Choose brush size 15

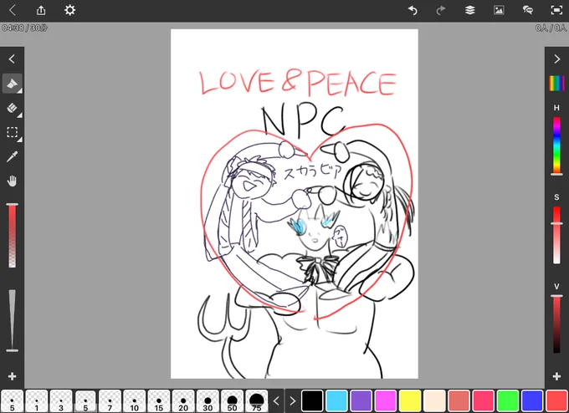pos(159,401)
